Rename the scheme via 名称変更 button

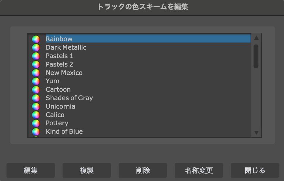(199, 170)
